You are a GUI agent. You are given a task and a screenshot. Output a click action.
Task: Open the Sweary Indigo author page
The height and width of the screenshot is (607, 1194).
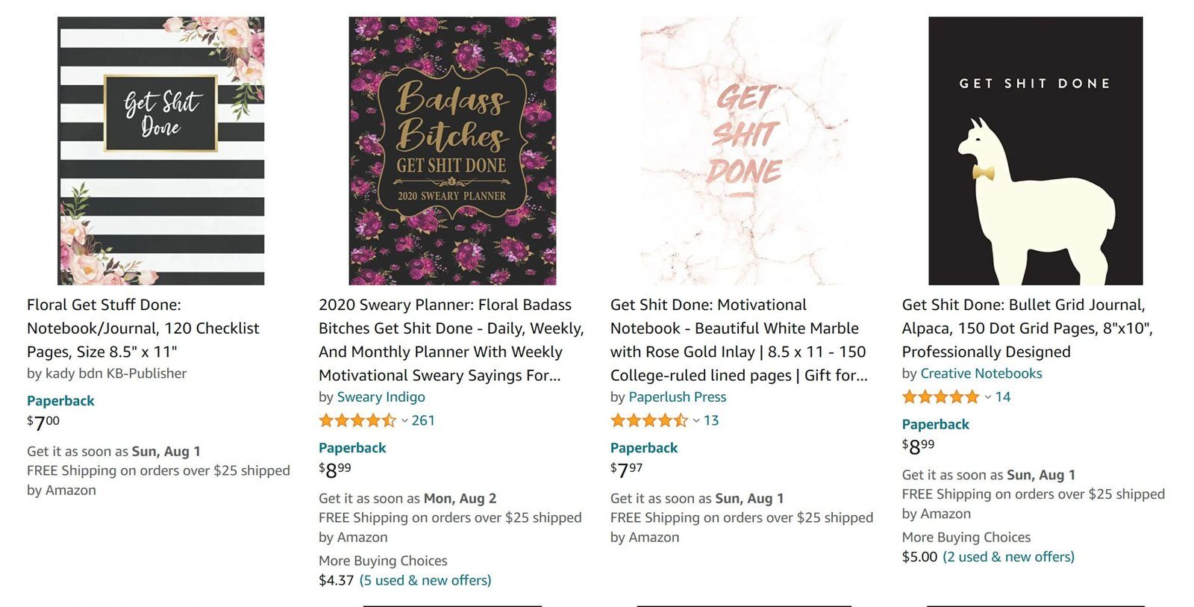381,397
